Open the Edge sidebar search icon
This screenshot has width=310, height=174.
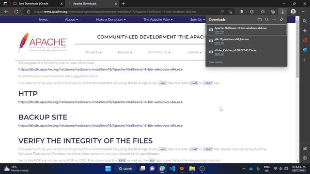coord(305,21)
